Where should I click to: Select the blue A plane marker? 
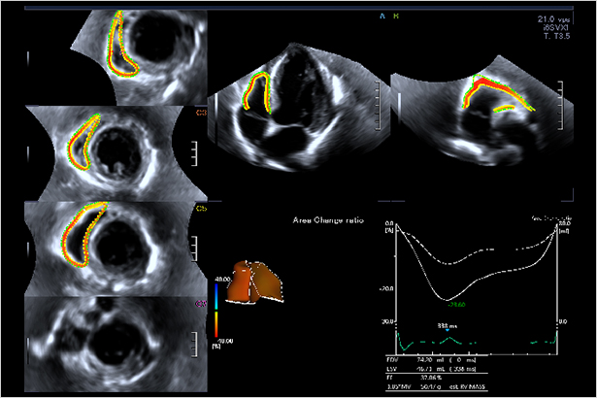click(381, 16)
